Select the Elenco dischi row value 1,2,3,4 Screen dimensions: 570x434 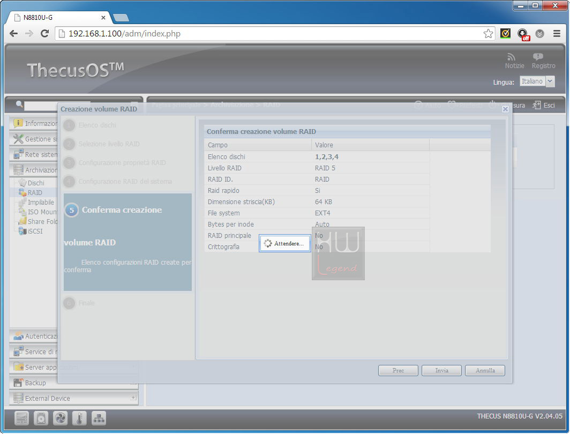pyautogui.click(x=327, y=156)
